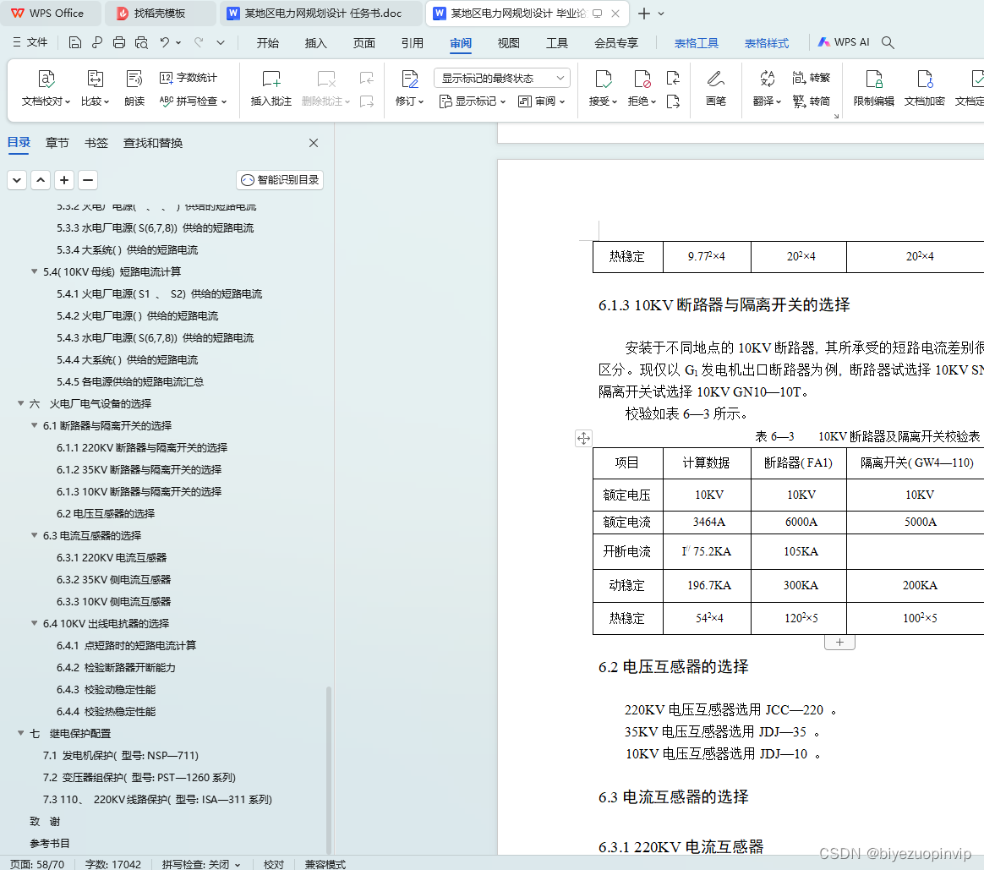Image resolution: width=984 pixels, height=870 pixels.
Task: Convert text with 转繁 button
Action: (x=811, y=78)
